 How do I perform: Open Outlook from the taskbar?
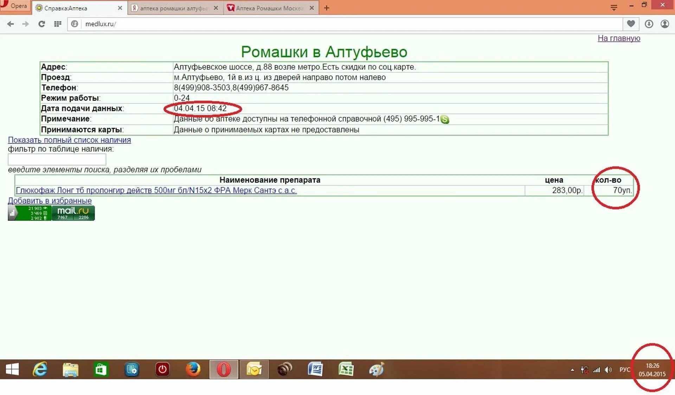pos(254,369)
